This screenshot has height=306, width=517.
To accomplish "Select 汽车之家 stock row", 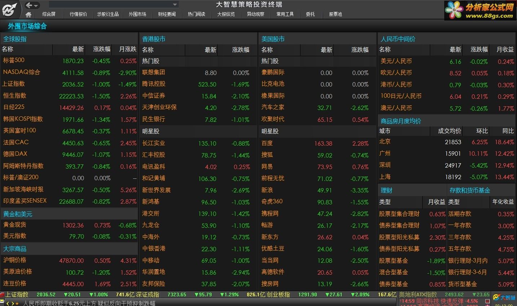I will tap(317, 107).
